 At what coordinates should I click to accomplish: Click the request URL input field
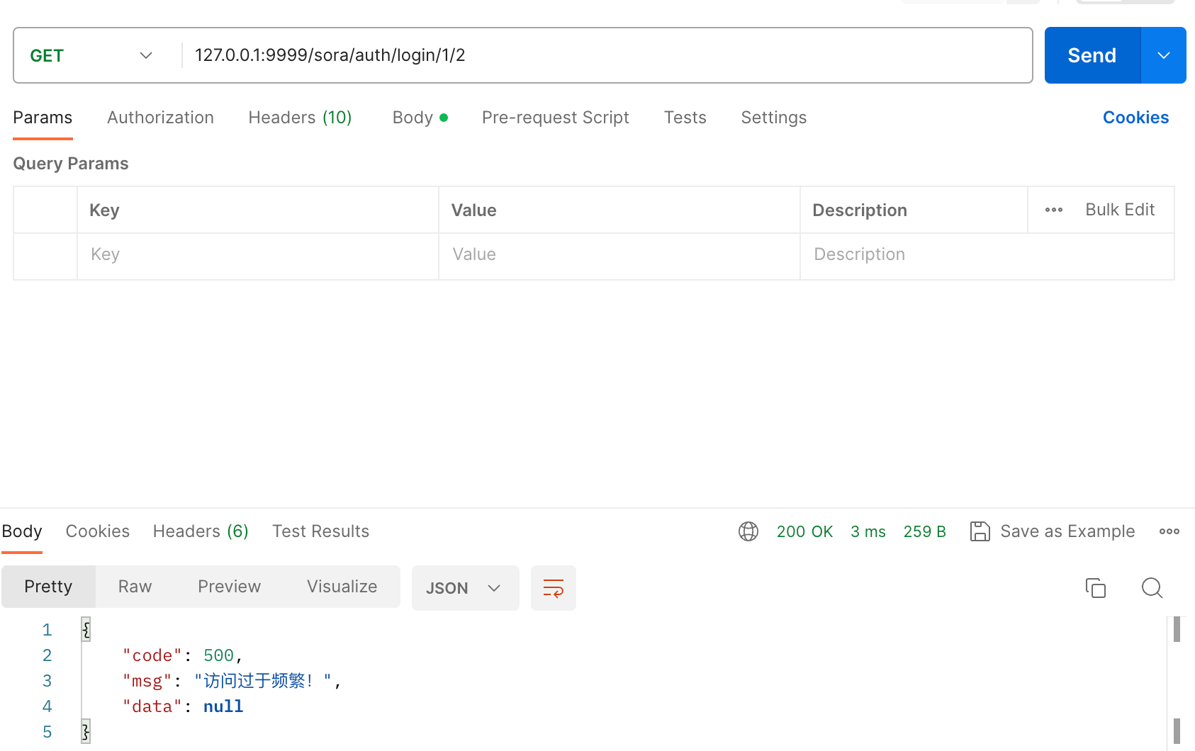tap(602, 55)
